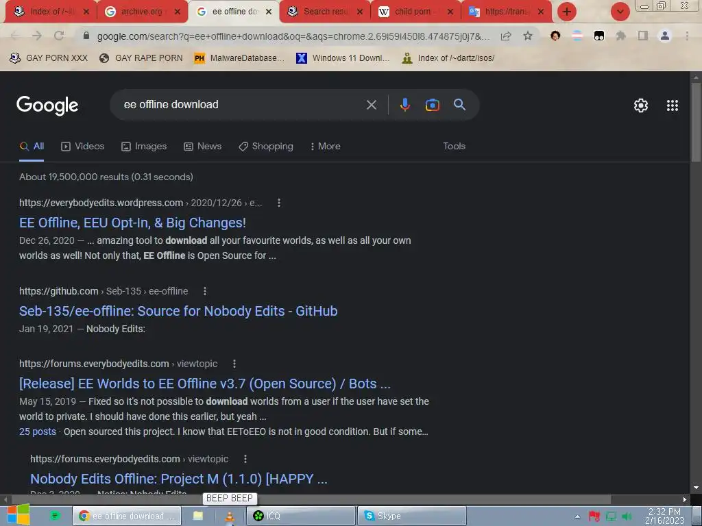Open Skype from the taskbar
The height and width of the screenshot is (526, 702).
tap(412, 516)
